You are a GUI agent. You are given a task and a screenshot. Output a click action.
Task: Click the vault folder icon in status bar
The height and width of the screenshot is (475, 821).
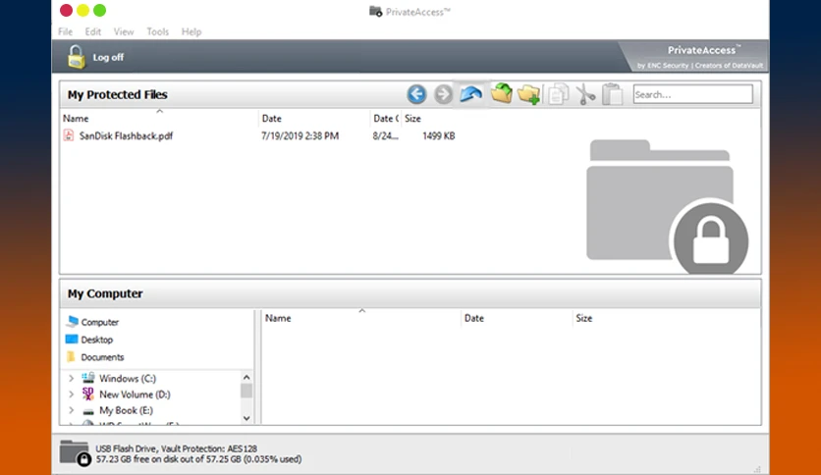click(x=76, y=453)
